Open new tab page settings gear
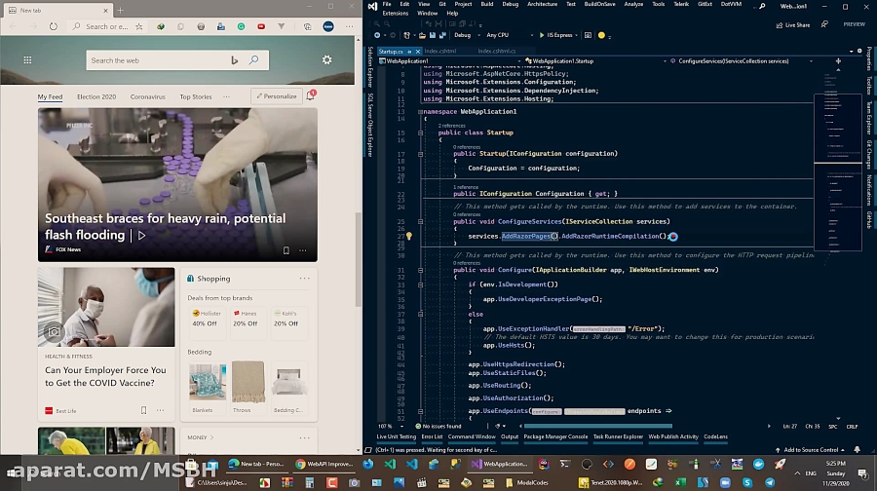877x491 pixels. [327, 59]
